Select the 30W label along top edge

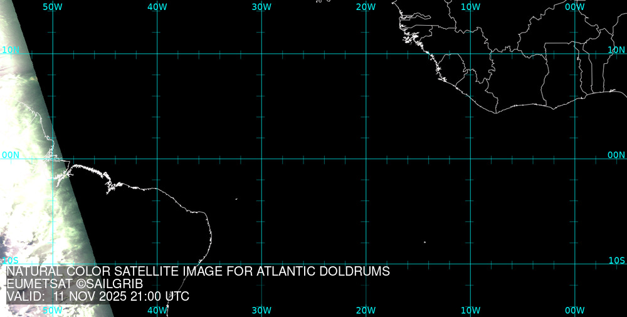pyautogui.click(x=261, y=6)
